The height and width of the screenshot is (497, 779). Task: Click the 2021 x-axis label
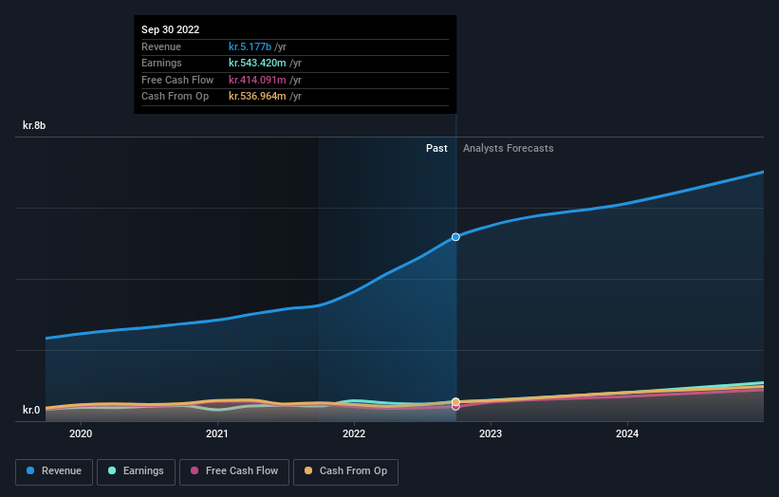click(x=217, y=433)
